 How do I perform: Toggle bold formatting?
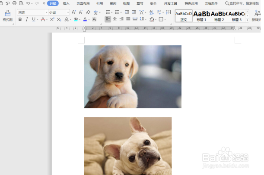(x=20, y=19)
